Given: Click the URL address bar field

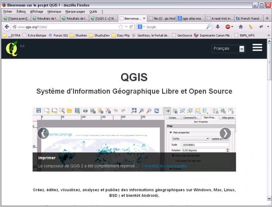Looking at the screenshot, I should [66, 27].
